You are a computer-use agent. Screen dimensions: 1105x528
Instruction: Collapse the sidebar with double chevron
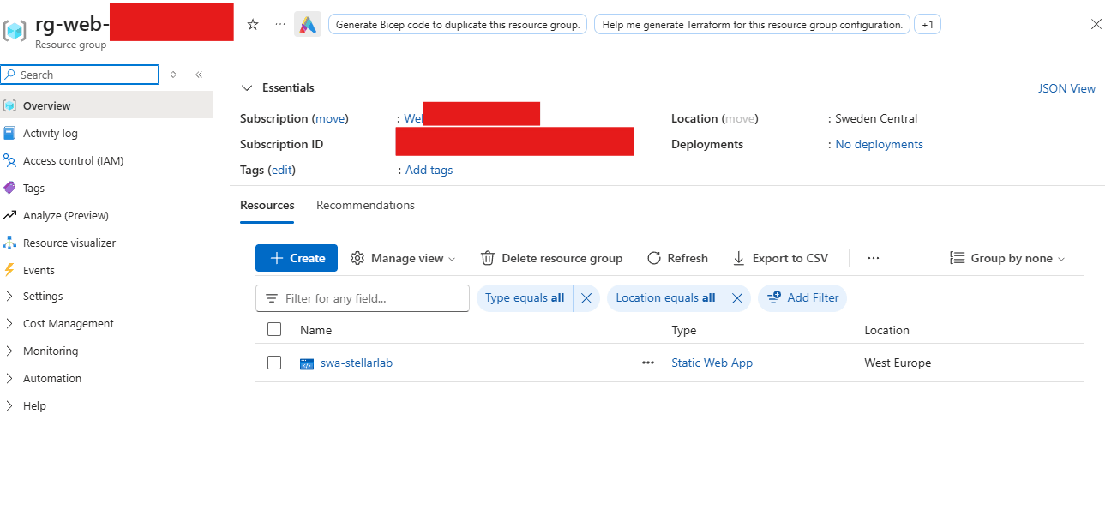[x=199, y=75]
